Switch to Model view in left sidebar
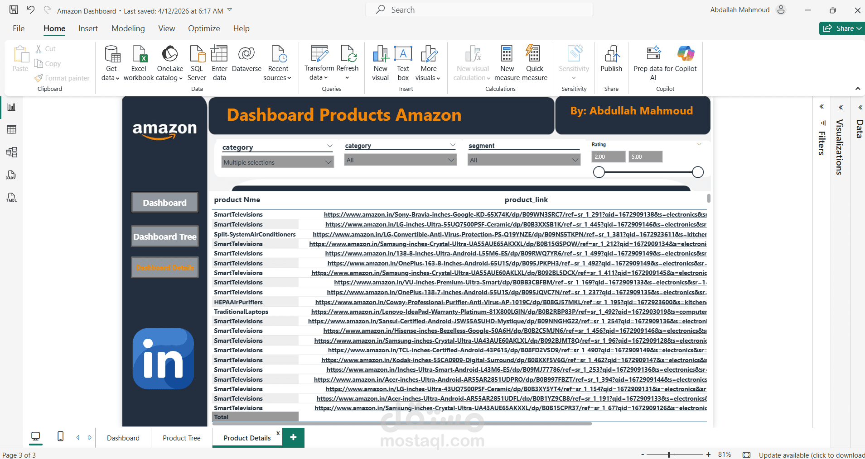The width and height of the screenshot is (865, 459). (12, 152)
